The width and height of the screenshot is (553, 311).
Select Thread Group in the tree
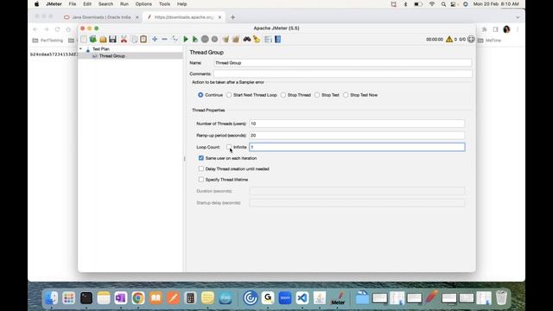111,55
